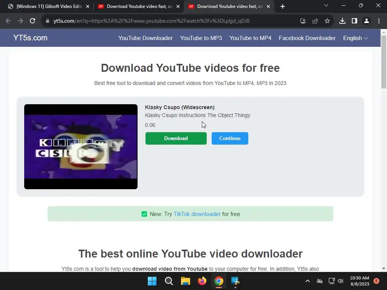Open File Explorer from the taskbar
The width and height of the screenshot is (387, 290).
(185, 281)
